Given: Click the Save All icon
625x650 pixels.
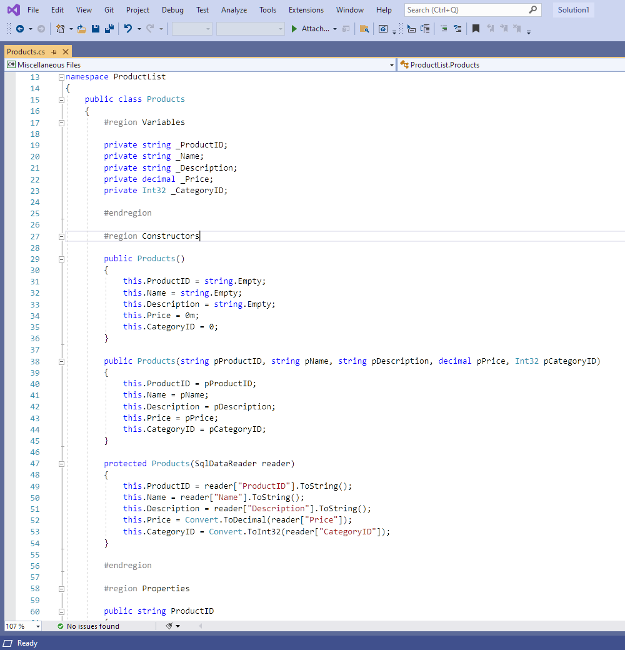Looking at the screenshot, I should (x=109, y=29).
